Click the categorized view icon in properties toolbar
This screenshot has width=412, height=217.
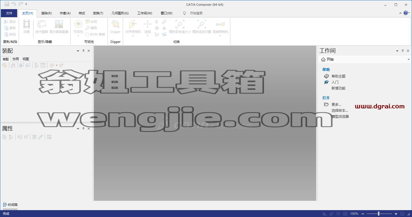[4, 137]
